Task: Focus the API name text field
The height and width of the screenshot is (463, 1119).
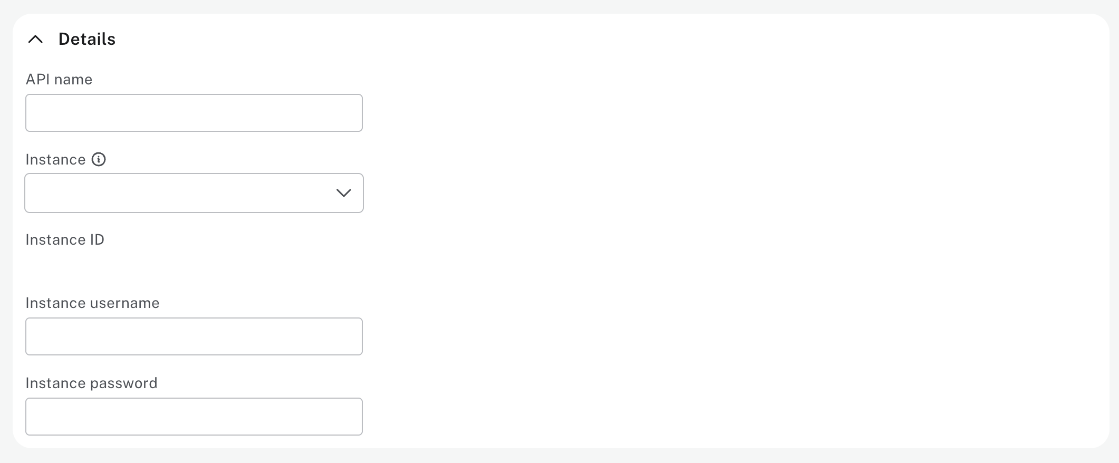Action: [x=194, y=113]
